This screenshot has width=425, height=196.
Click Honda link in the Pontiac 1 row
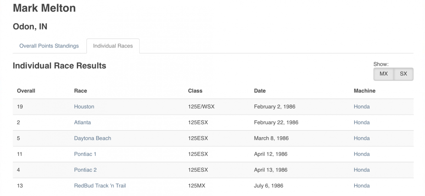pyautogui.click(x=362, y=154)
